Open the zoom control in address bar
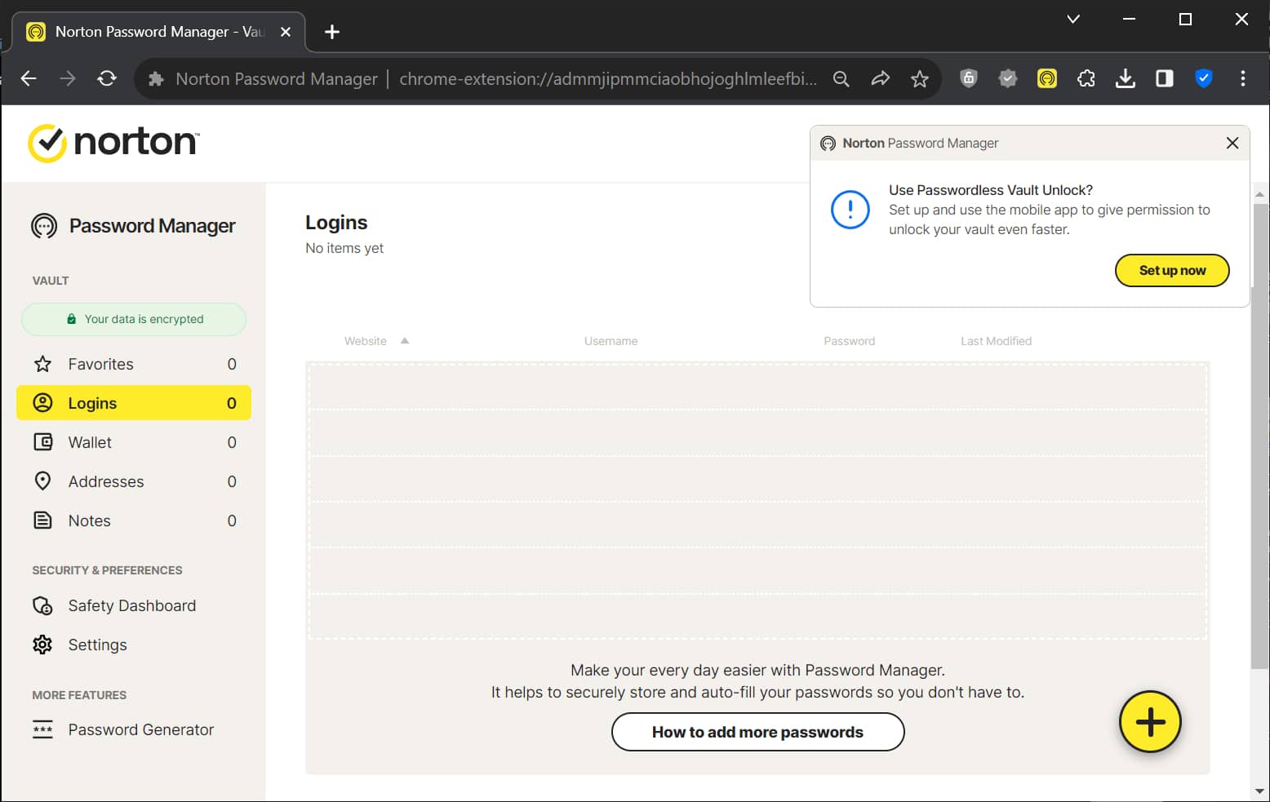 (x=841, y=78)
